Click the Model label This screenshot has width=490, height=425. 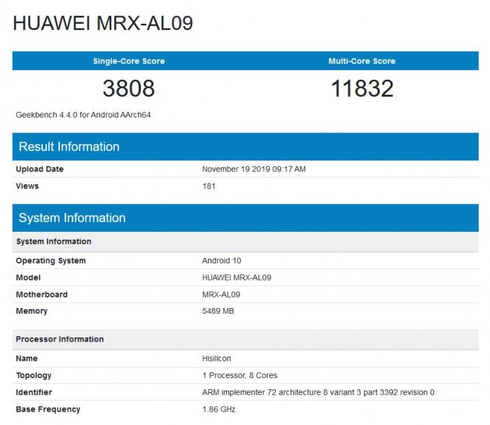[28, 277]
